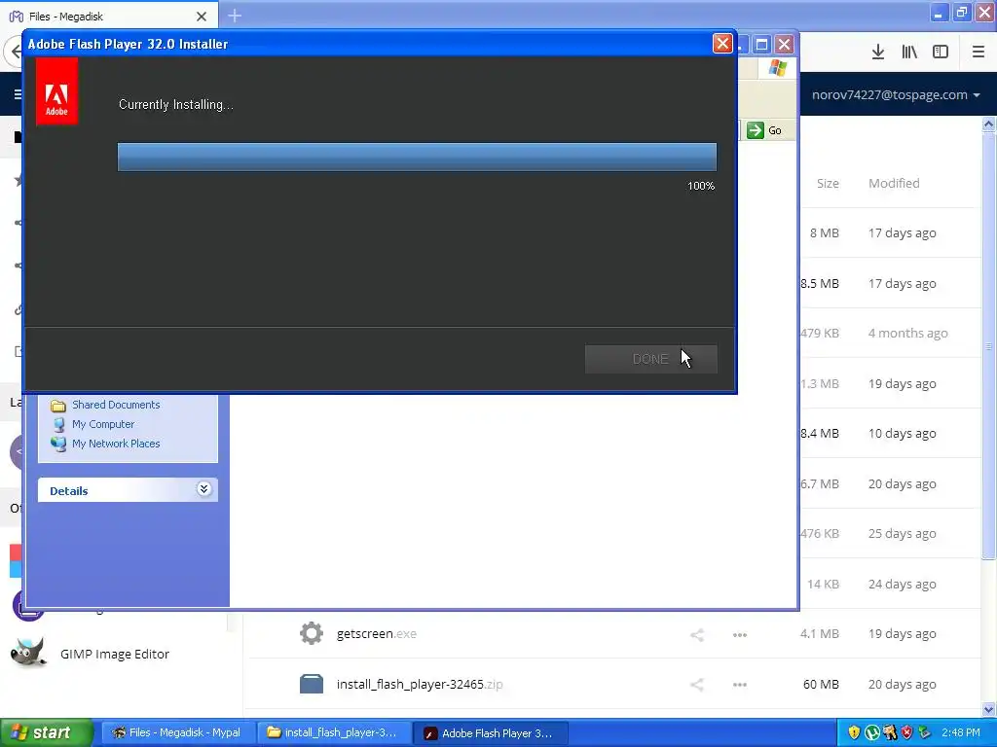
Task: Click the safely remove hardware tray icon
Action: coord(924,732)
